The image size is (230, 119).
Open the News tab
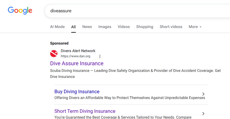[87, 27]
